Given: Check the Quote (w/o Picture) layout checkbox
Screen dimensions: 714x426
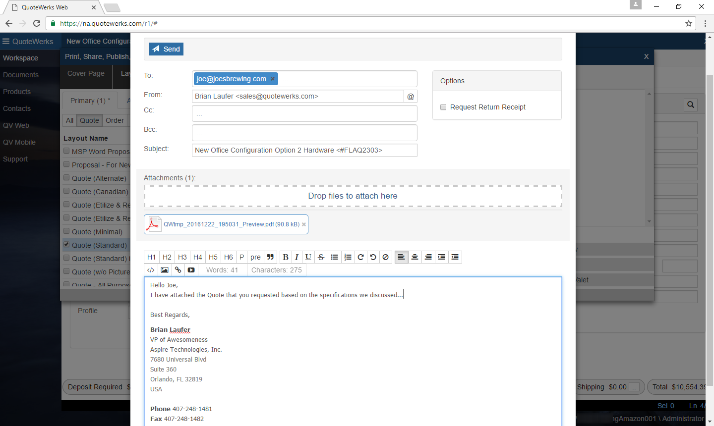Looking at the screenshot, I should [x=66, y=271].
